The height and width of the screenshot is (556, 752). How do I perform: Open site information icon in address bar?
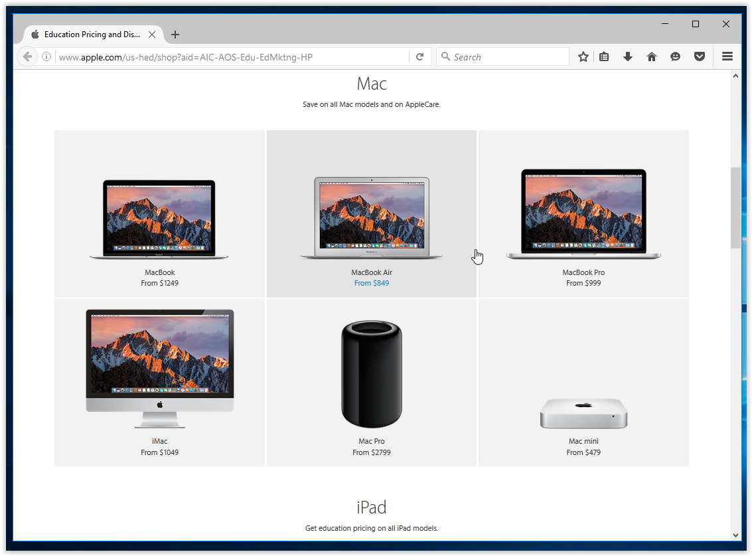click(46, 56)
